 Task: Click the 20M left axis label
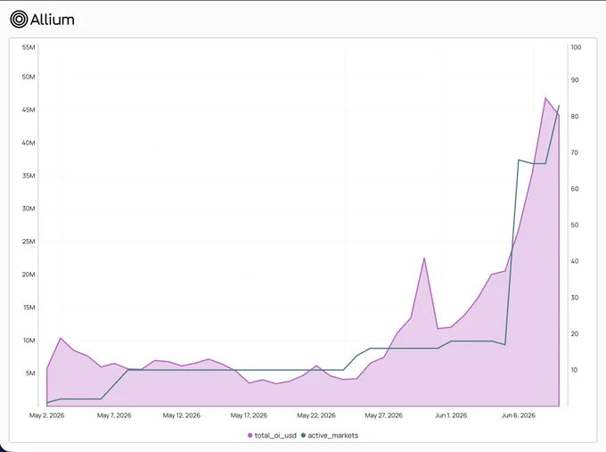(29, 275)
